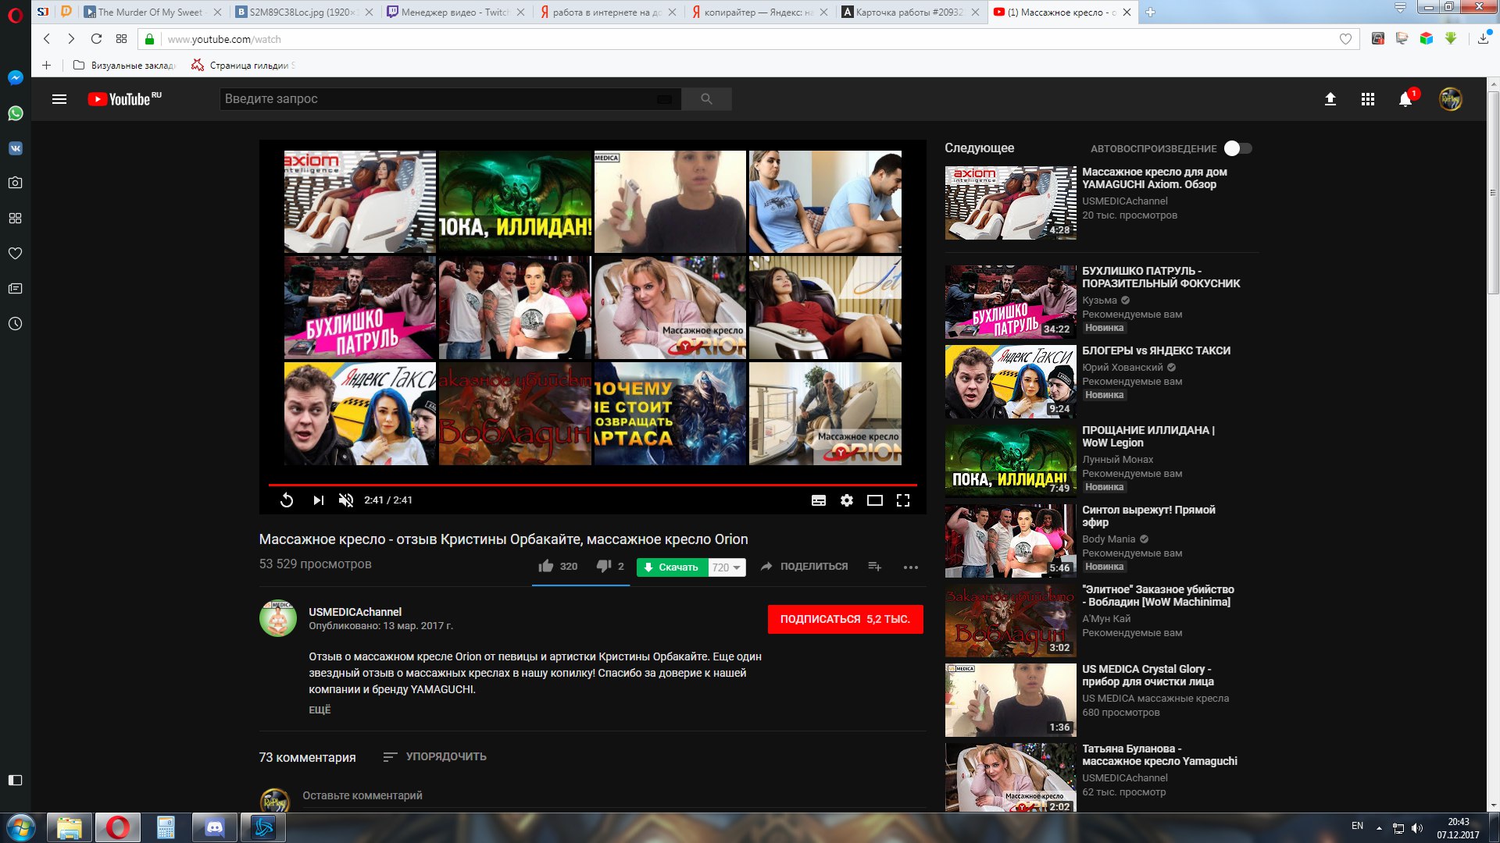The width and height of the screenshot is (1500, 843).
Task: Open Add to playlist icon
Action: 875,567
